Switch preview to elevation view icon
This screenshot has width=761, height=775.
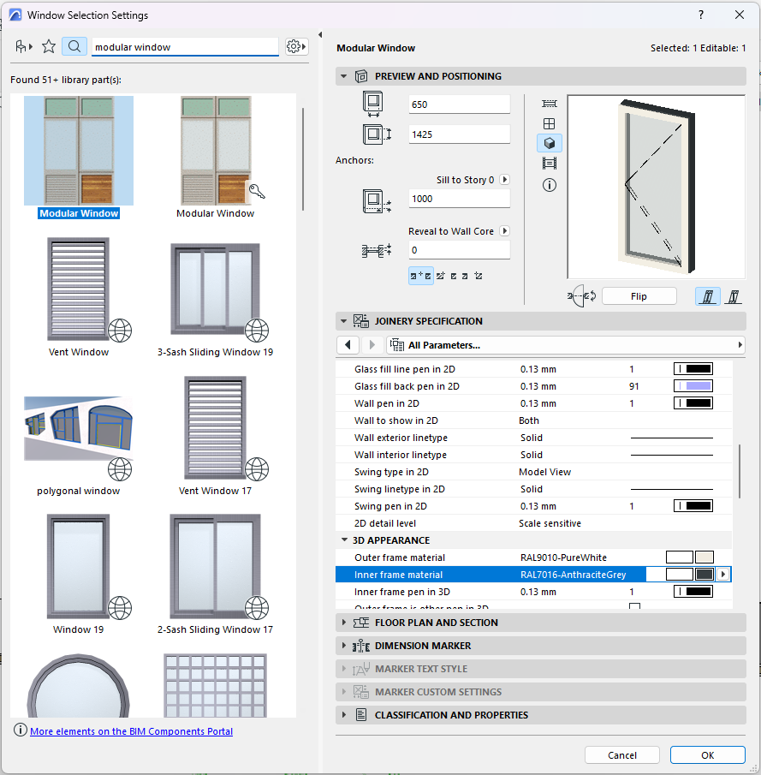tap(549, 123)
